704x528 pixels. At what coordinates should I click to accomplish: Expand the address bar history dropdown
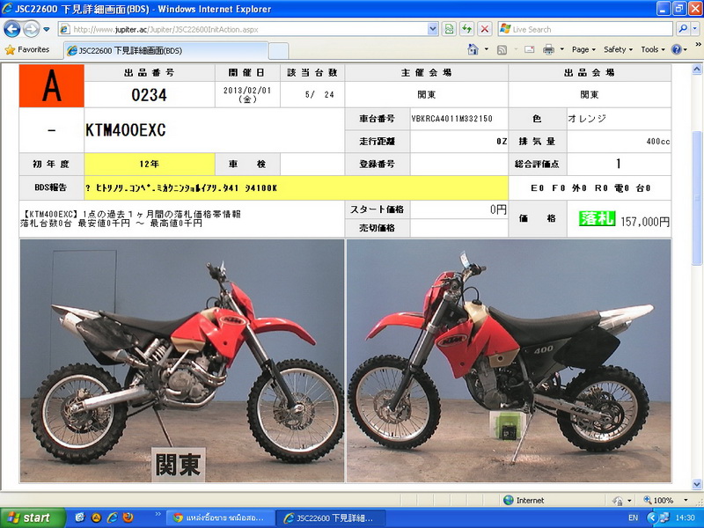(432, 30)
